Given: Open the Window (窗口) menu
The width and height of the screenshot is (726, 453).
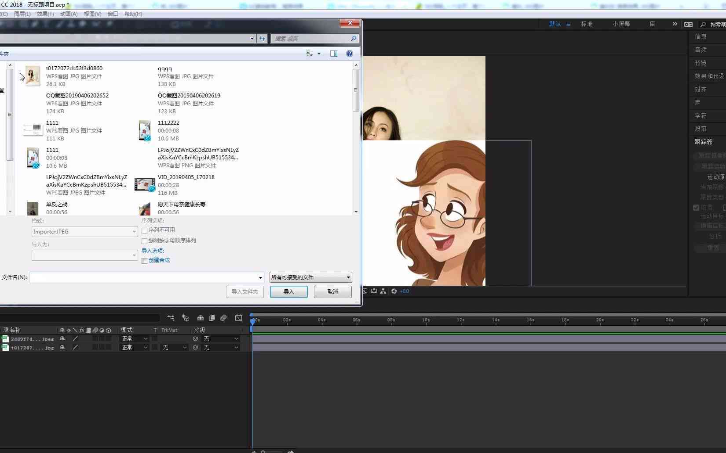Looking at the screenshot, I should tap(113, 14).
